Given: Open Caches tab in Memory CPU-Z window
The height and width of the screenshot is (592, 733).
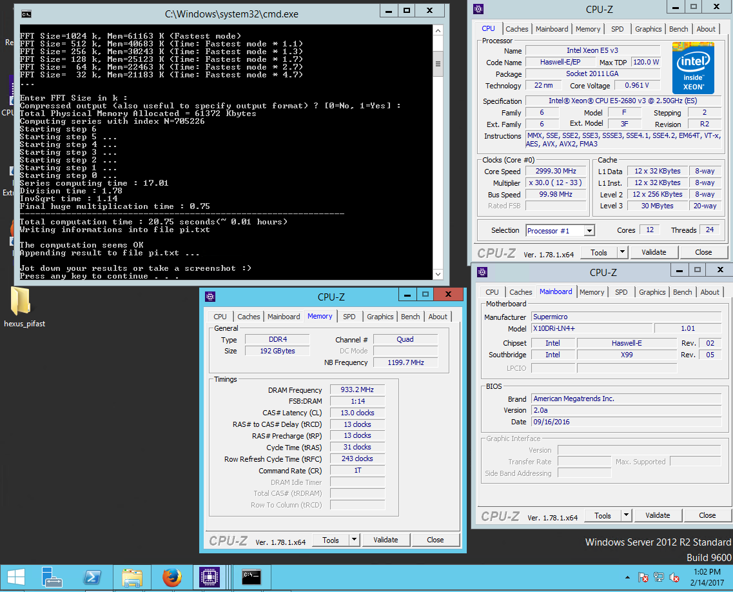Looking at the screenshot, I should (248, 317).
